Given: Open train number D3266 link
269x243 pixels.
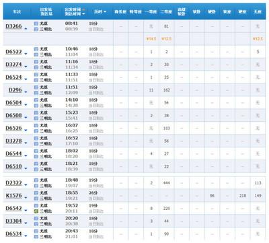Looking at the screenshot, I should (13, 26).
